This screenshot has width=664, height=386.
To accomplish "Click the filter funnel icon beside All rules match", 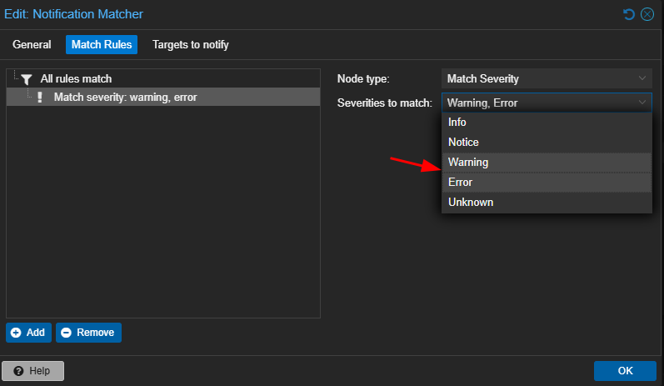I will [27, 79].
